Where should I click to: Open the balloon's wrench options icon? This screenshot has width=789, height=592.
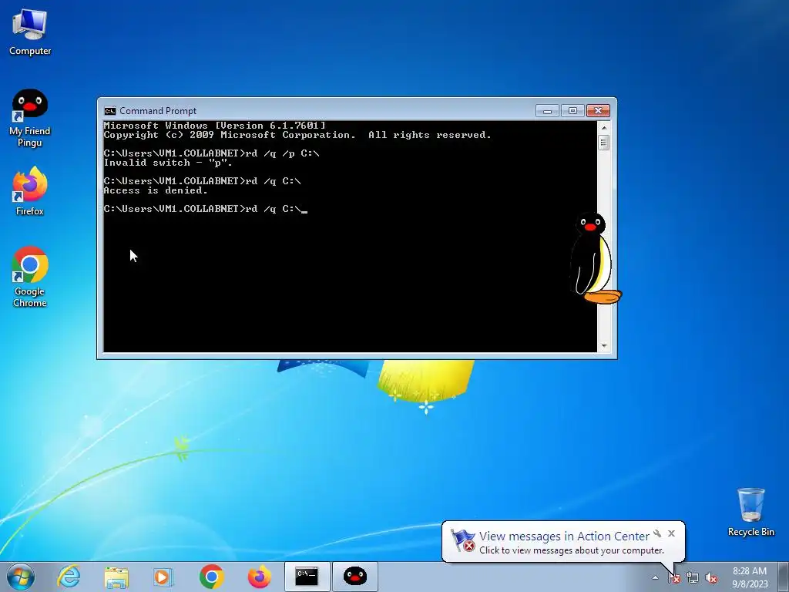pos(657,533)
